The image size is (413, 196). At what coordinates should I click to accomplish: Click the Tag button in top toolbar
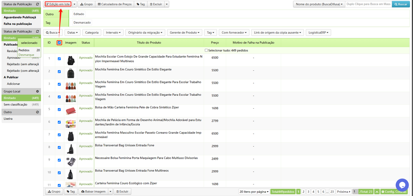pos(141,4)
